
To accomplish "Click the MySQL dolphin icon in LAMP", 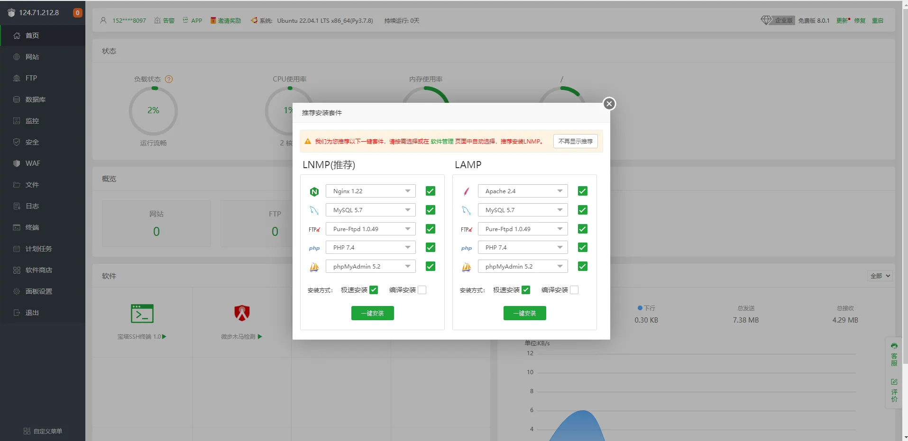I will tap(466, 210).
